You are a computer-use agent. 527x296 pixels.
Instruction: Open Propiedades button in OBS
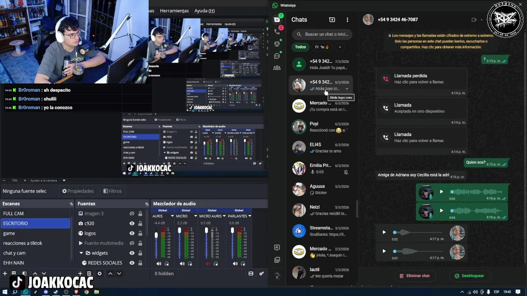[78, 191]
